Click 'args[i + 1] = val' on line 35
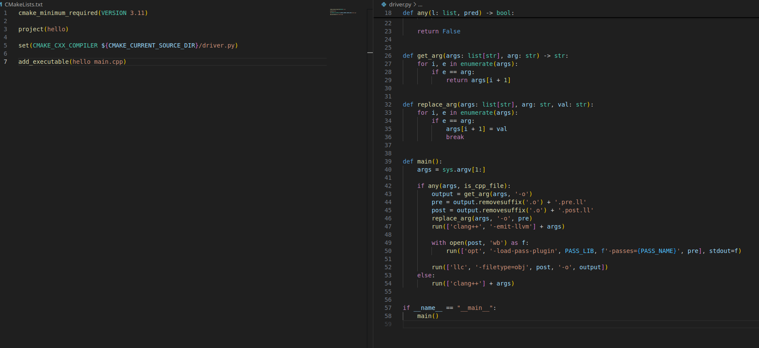 [x=476, y=129]
